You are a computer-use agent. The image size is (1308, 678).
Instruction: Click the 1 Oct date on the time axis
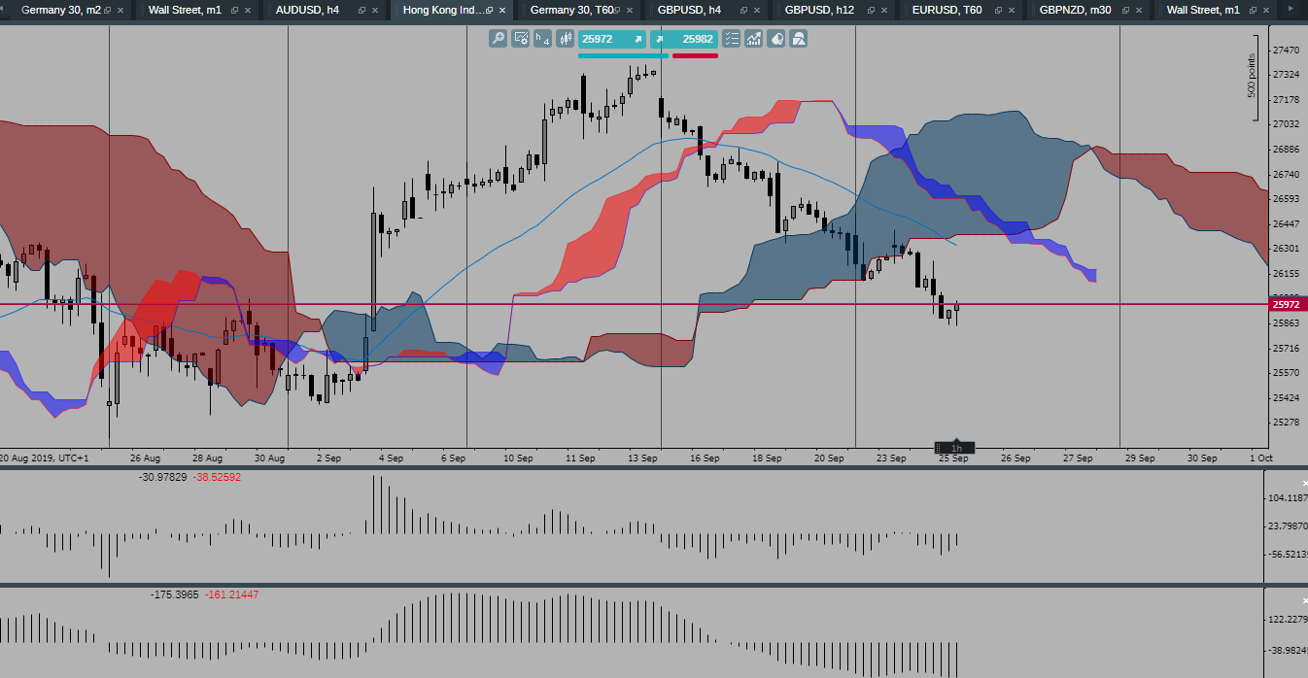1260,458
